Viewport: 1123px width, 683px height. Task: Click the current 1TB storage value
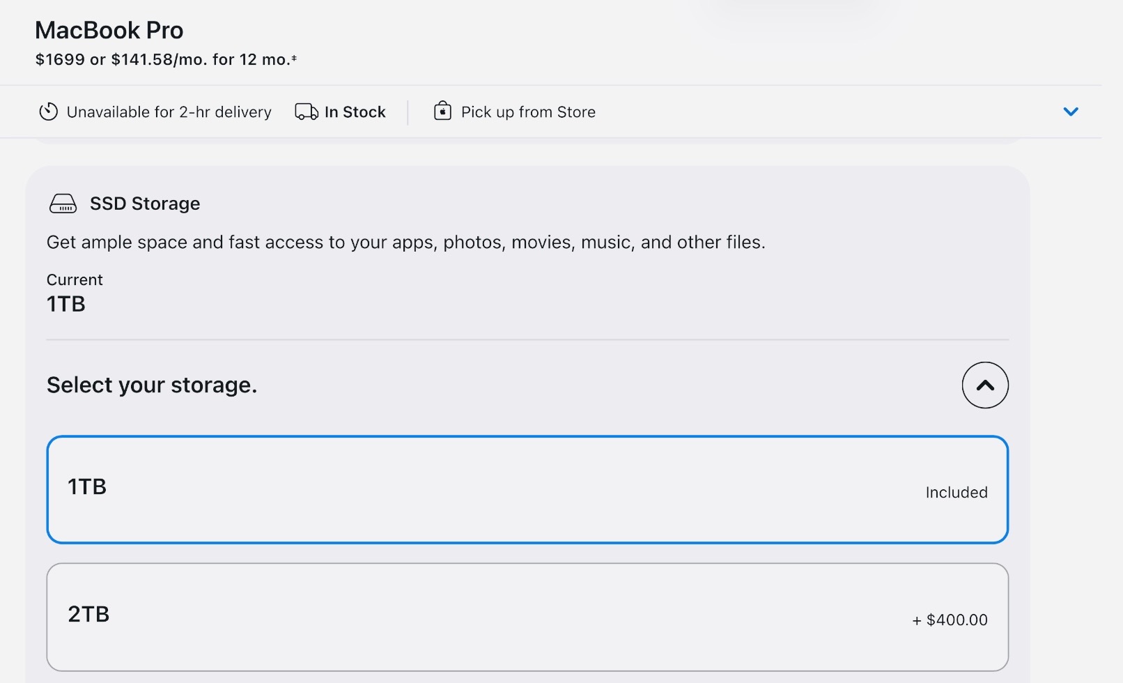66,304
